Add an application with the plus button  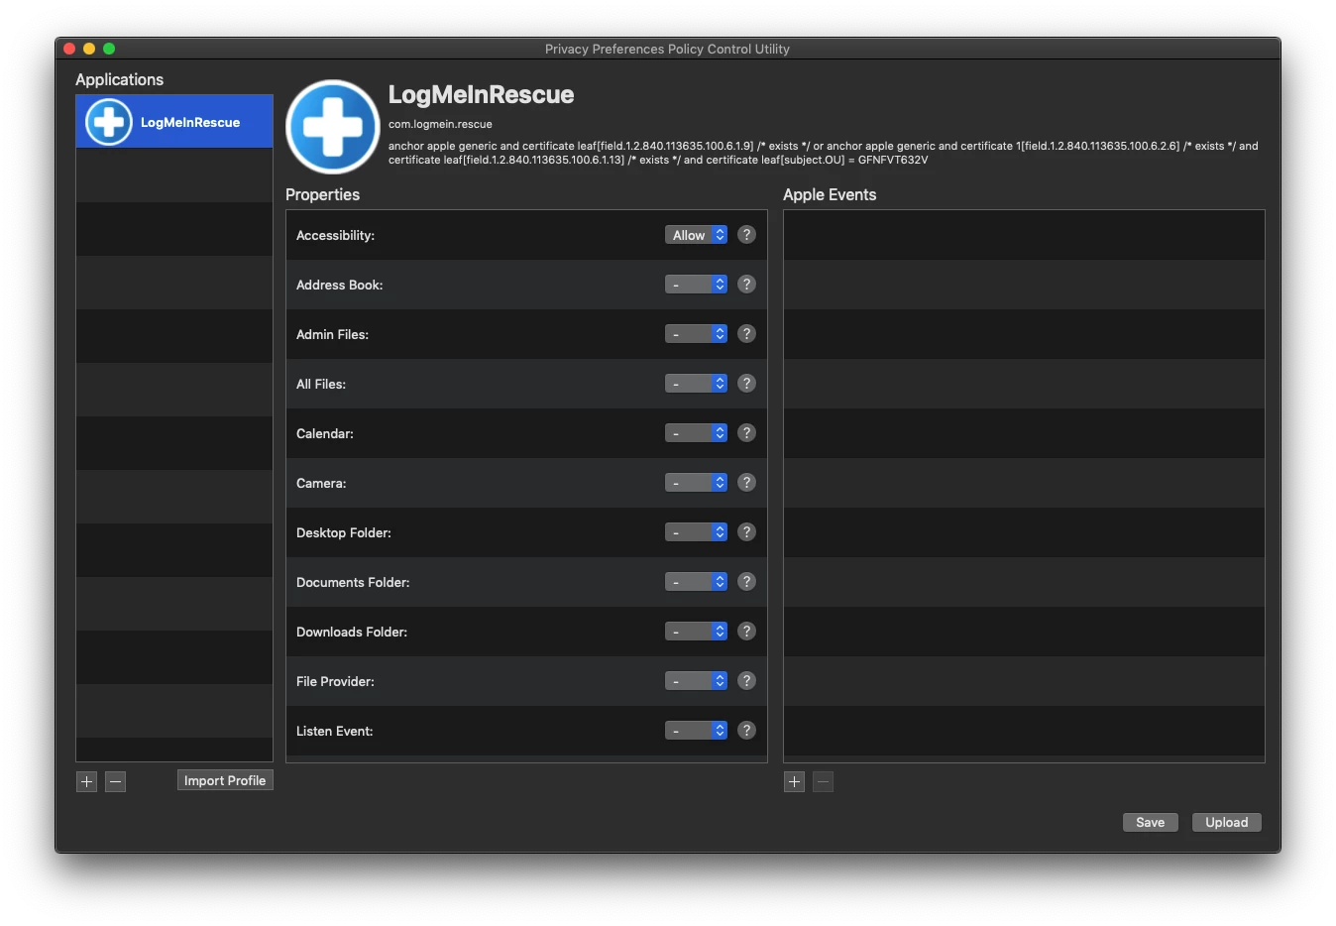(x=87, y=781)
